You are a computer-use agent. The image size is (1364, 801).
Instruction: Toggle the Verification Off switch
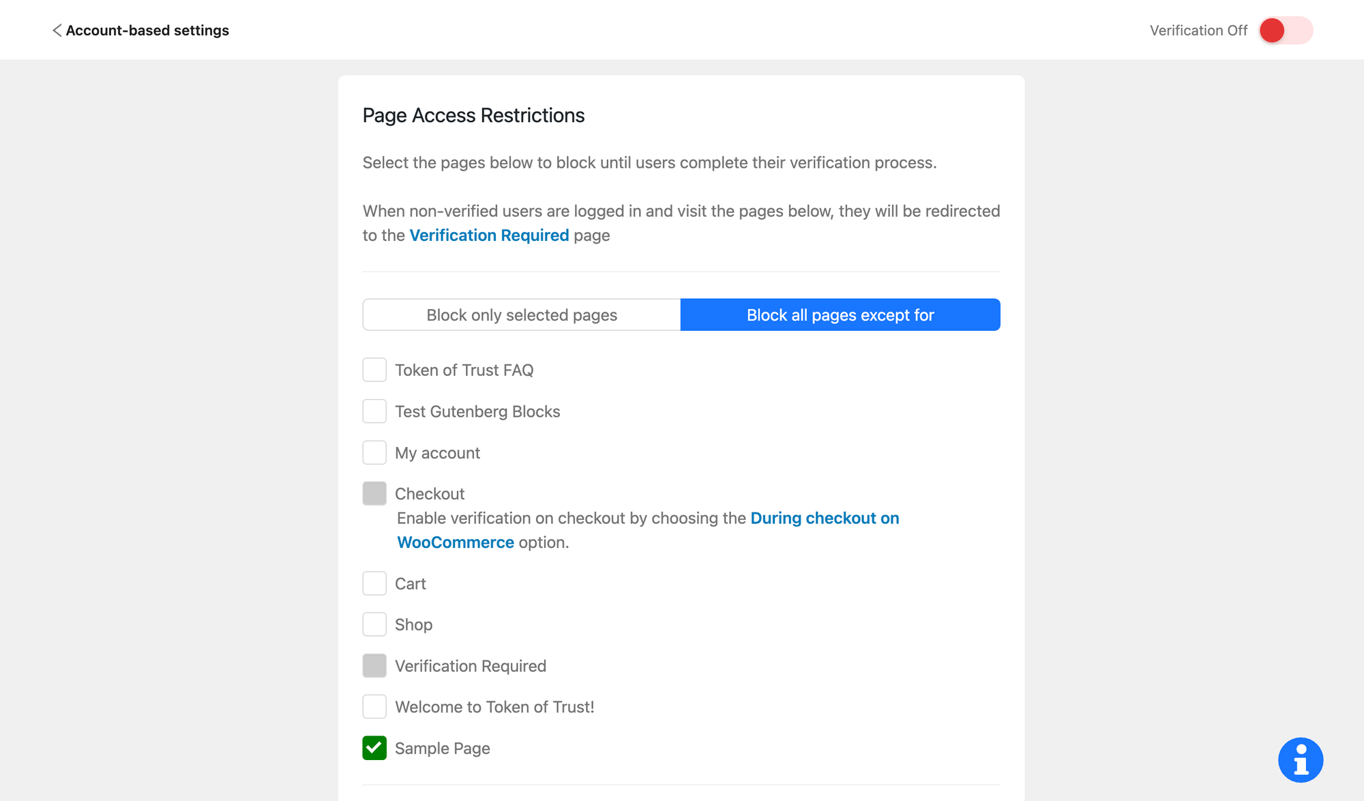coord(1285,30)
